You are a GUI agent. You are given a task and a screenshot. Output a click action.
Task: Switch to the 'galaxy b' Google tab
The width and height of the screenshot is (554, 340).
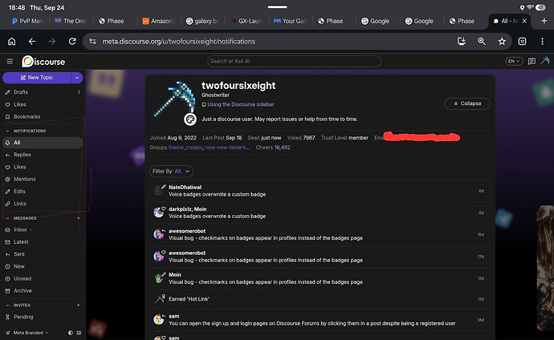tap(202, 21)
